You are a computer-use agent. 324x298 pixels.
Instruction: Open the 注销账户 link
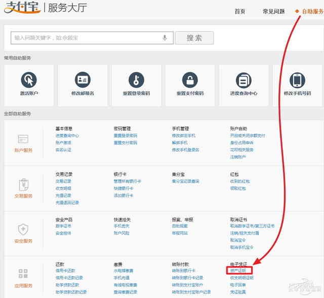pyautogui.click(x=238, y=157)
